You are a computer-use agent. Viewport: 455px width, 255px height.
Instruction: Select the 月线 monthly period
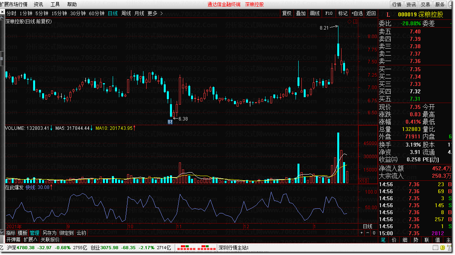(x=139, y=13)
